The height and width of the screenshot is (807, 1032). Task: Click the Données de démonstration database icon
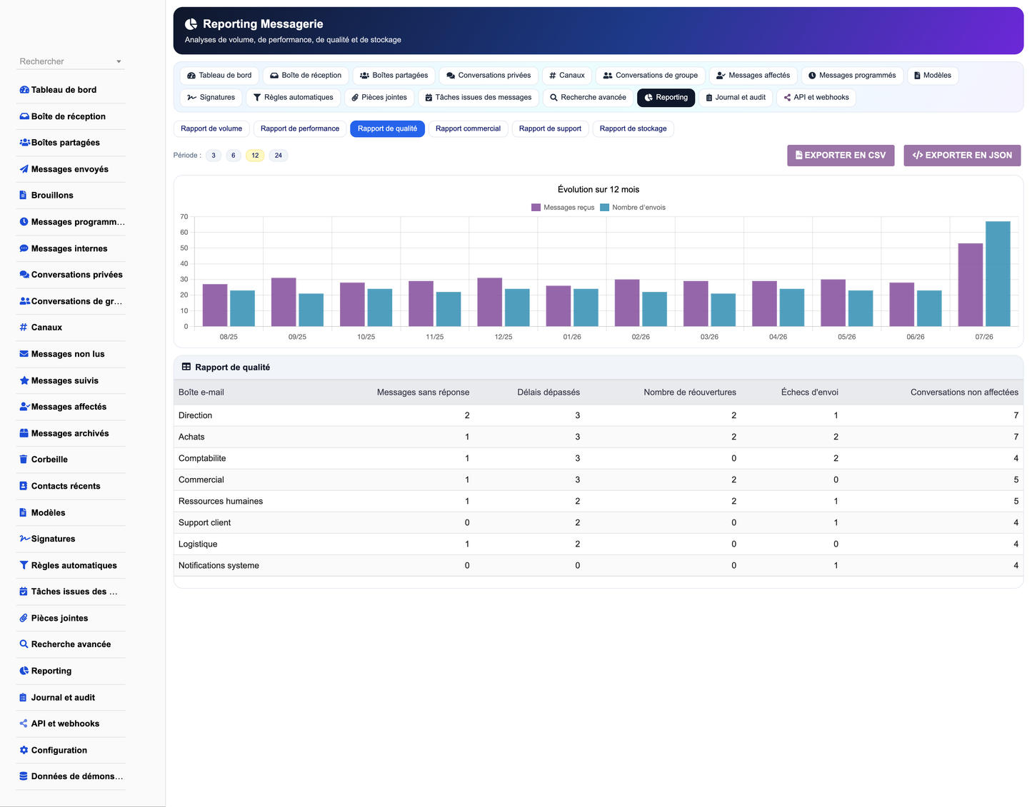tap(24, 776)
